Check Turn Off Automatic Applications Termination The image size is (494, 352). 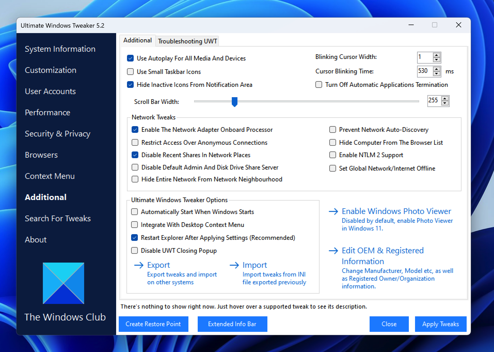point(319,85)
